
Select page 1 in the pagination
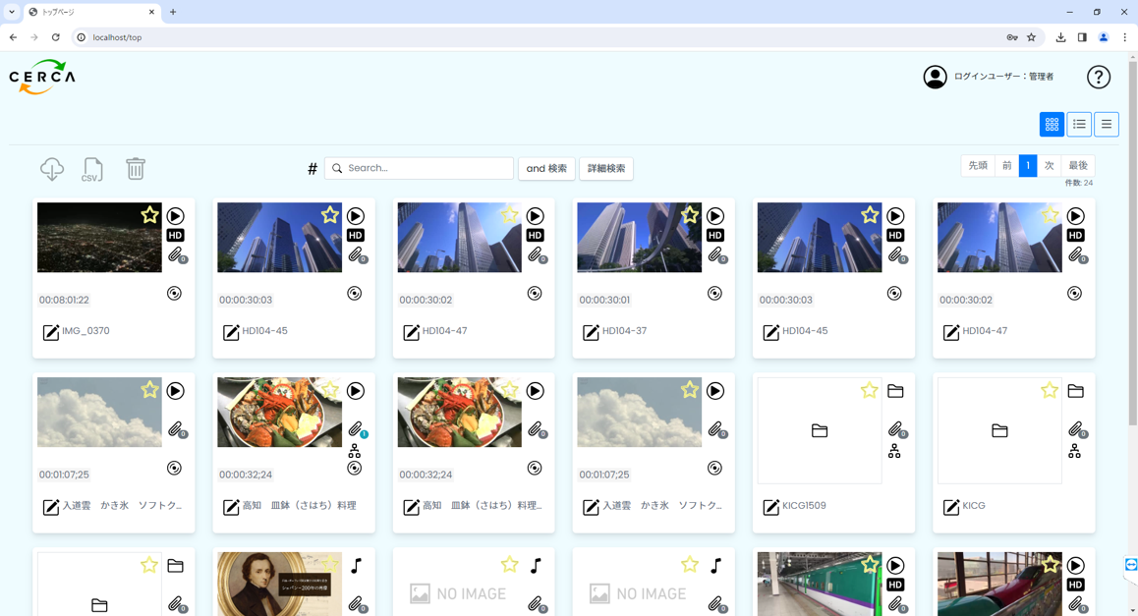[1028, 166]
